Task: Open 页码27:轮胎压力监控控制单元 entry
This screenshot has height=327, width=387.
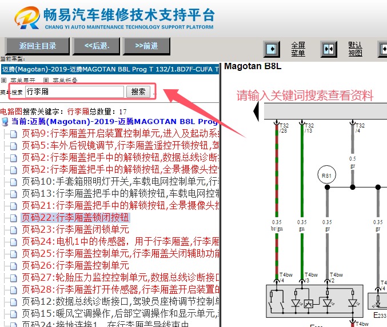Action: point(121,277)
